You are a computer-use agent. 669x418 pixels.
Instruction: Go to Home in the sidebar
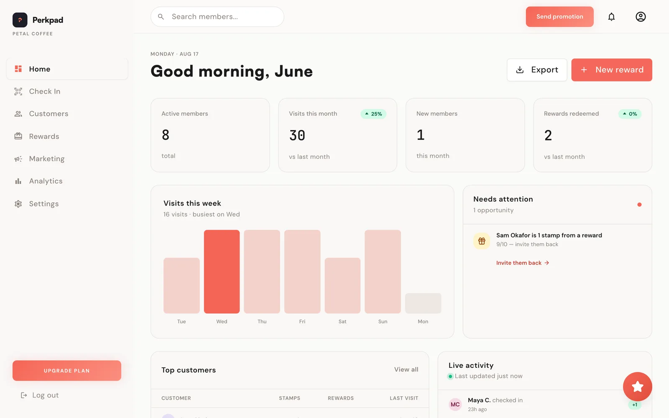(67, 69)
